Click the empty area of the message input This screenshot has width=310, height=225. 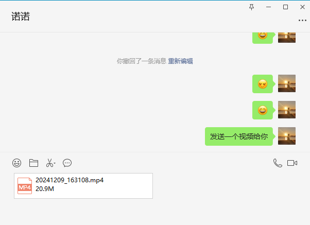[206, 211]
